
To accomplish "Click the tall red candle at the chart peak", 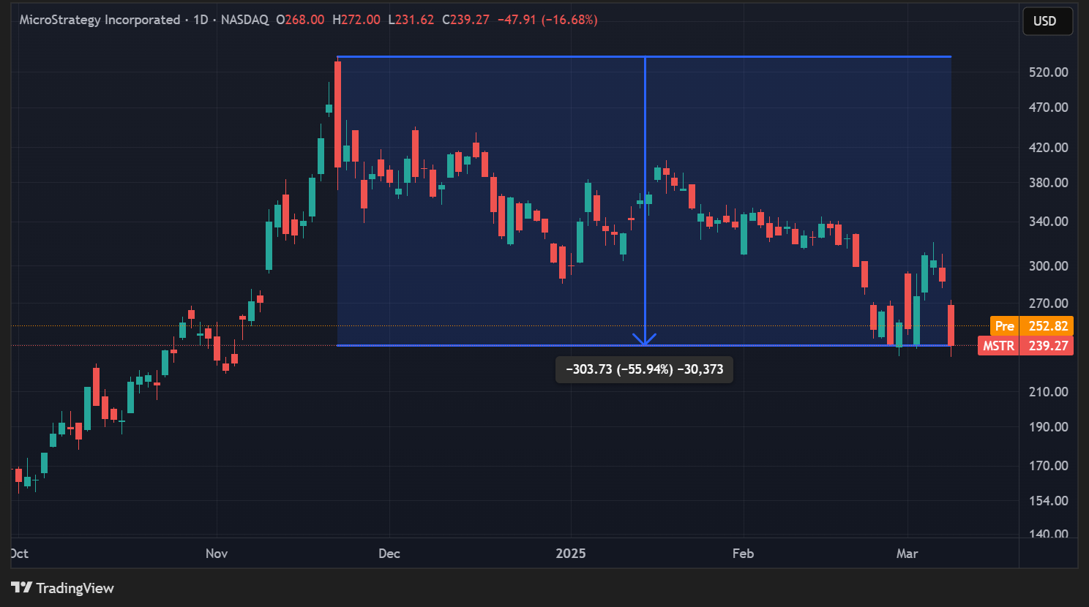I will coord(337,113).
